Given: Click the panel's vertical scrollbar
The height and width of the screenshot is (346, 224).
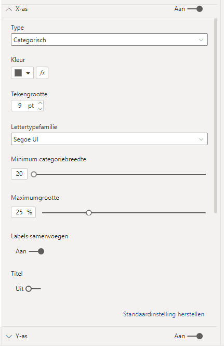Looking at the screenshot, I should (216, 116).
